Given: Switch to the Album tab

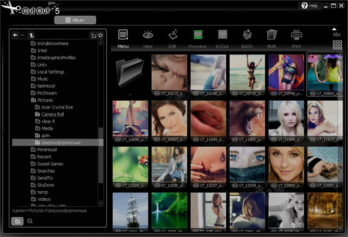Looking at the screenshot, I should click(x=74, y=20).
